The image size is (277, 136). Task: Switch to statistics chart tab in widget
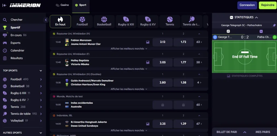click(x=261, y=31)
